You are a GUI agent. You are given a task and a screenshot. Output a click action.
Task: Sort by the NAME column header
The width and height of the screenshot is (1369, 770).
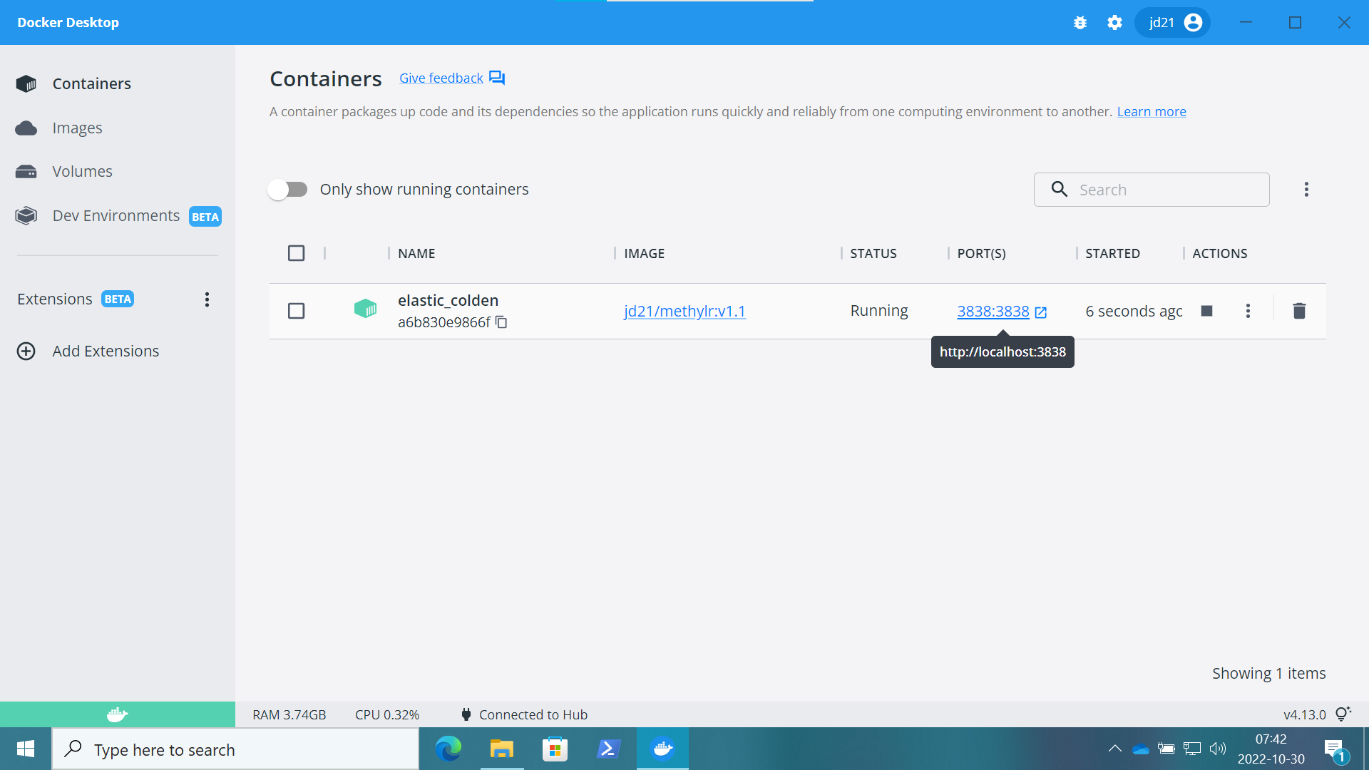tap(416, 253)
